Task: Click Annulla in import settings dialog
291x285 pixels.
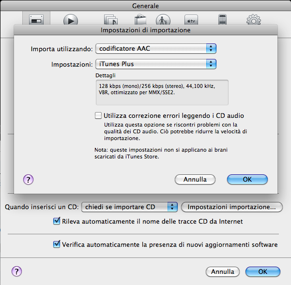Action: (195, 179)
